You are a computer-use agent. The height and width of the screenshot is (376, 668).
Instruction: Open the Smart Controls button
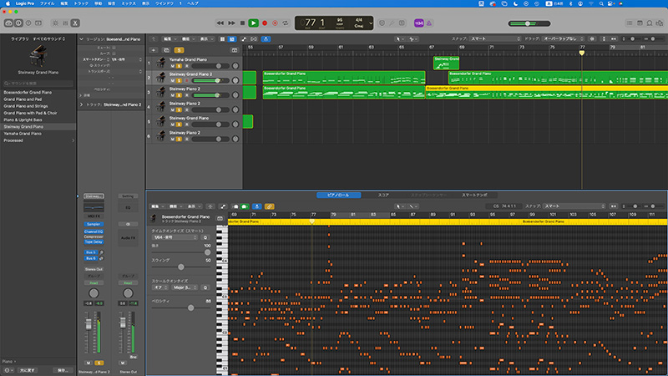[x=56, y=23]
